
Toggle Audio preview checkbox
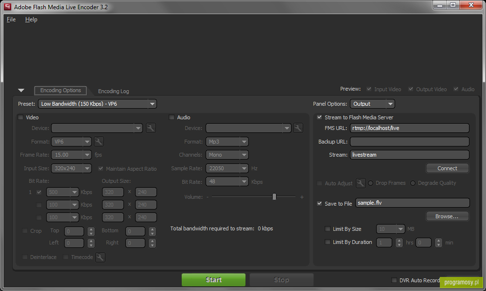(456, 89)
